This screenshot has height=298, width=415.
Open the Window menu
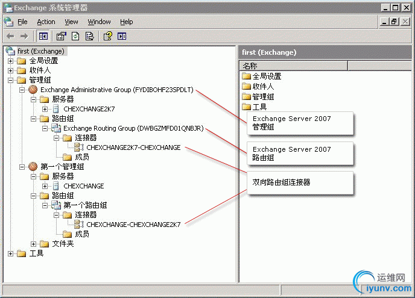[100, 22]
